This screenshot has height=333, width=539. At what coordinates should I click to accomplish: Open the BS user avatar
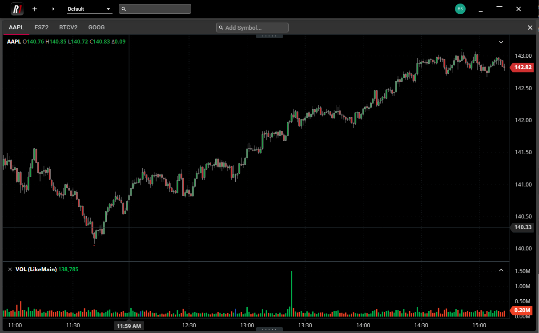pos(460,9)
